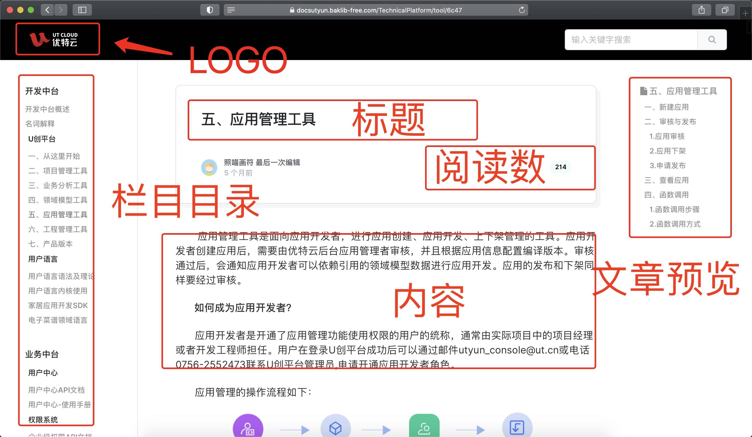Screen dimensions: 752x437
Task: Toggle Safari's sidebar panel icon
Action: [x=82, y=10]
